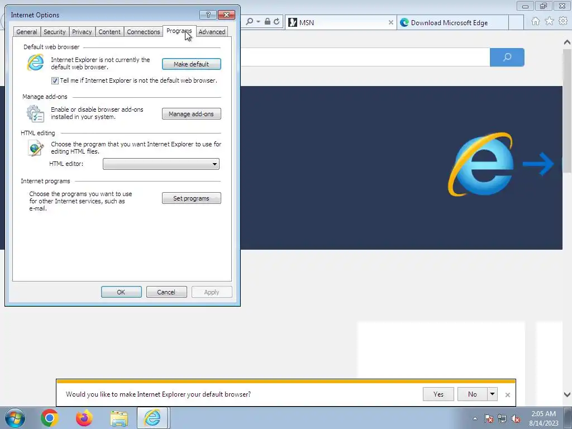Viewport: 572px width, 429px height.
Task: Open the taskbar clock and date
Action: [x=544, y=418]
